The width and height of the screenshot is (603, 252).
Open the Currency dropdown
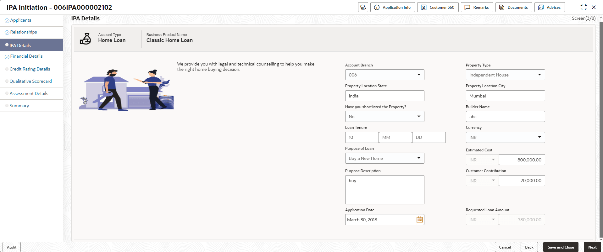[539, 138]
